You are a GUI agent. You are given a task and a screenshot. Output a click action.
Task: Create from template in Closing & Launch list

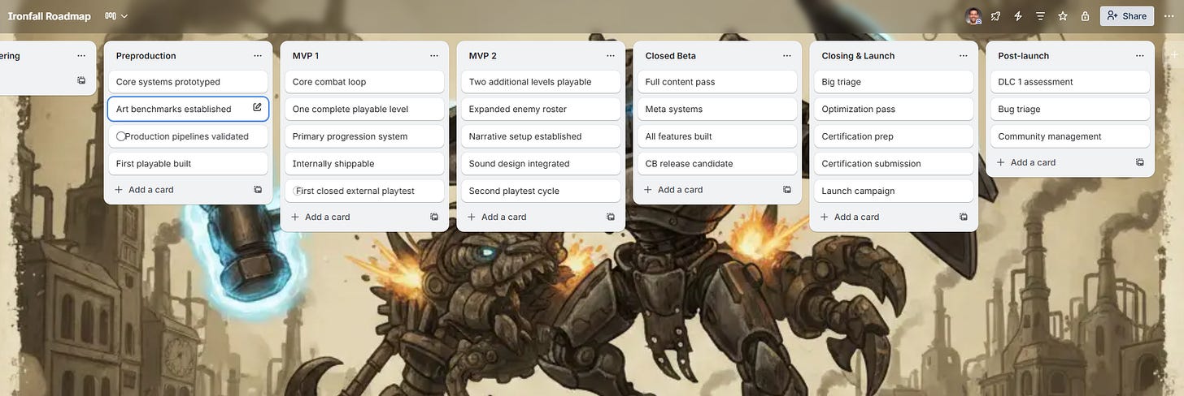(x=964, y=217)
